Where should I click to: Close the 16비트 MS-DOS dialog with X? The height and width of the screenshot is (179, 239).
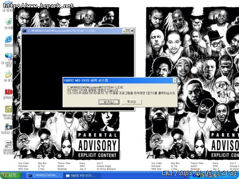click(x=174, y=81)
